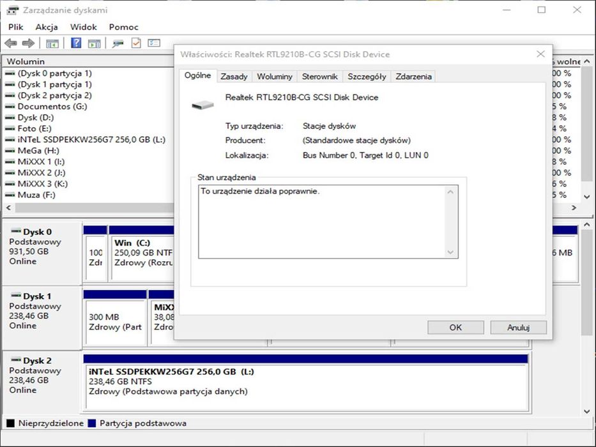Click the Wolumin column header
Viewport: 596px width, 447px height.
click(x=88, y=61)
